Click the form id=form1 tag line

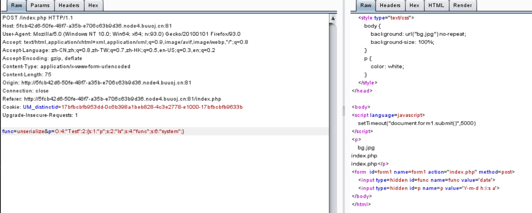point(433,172)
